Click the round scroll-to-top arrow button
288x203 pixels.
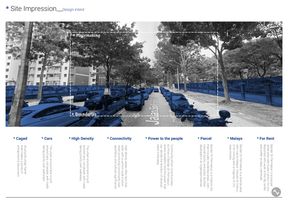276,192
